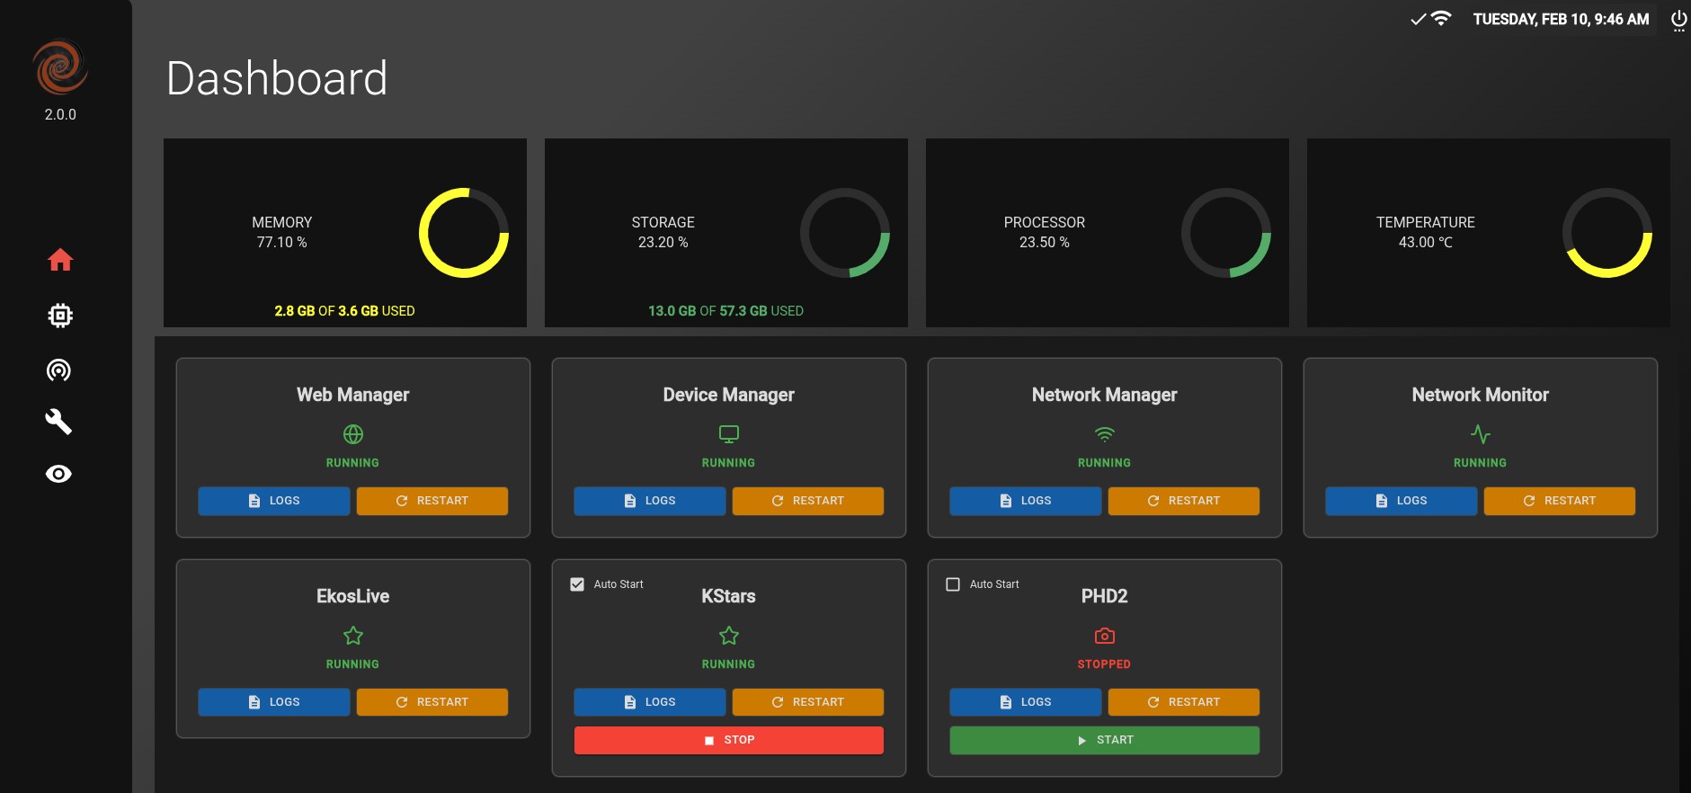Show Network Manager logs

tap(1026, 501)
